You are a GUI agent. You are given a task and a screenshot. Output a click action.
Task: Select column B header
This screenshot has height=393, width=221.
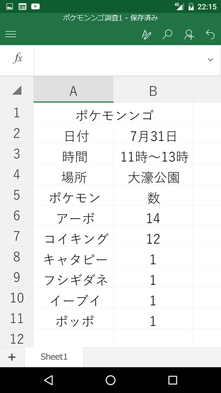click(153, 90)
